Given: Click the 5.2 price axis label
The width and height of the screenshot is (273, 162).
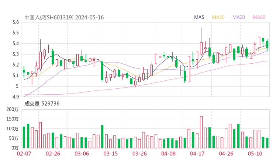Looking at the screenshot, I should tap(15, 65).
